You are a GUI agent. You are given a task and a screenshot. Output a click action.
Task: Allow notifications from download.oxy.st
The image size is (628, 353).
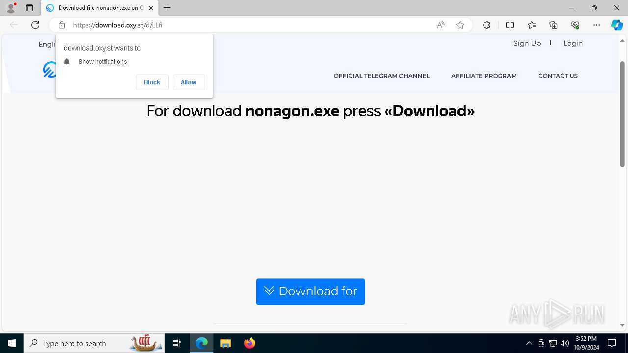pos(188,82)
